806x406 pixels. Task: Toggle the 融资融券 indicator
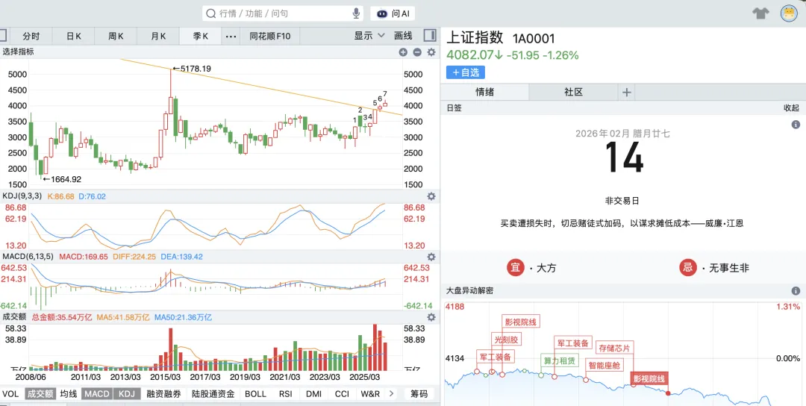click(x=163, y=393)
